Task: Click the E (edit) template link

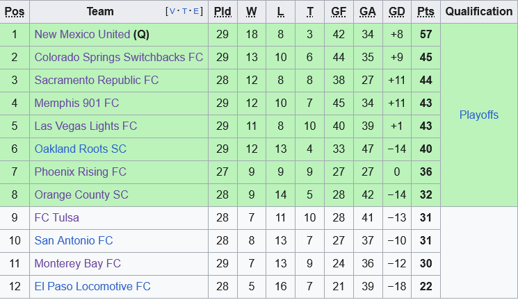Action: click(x=197, y=11)
